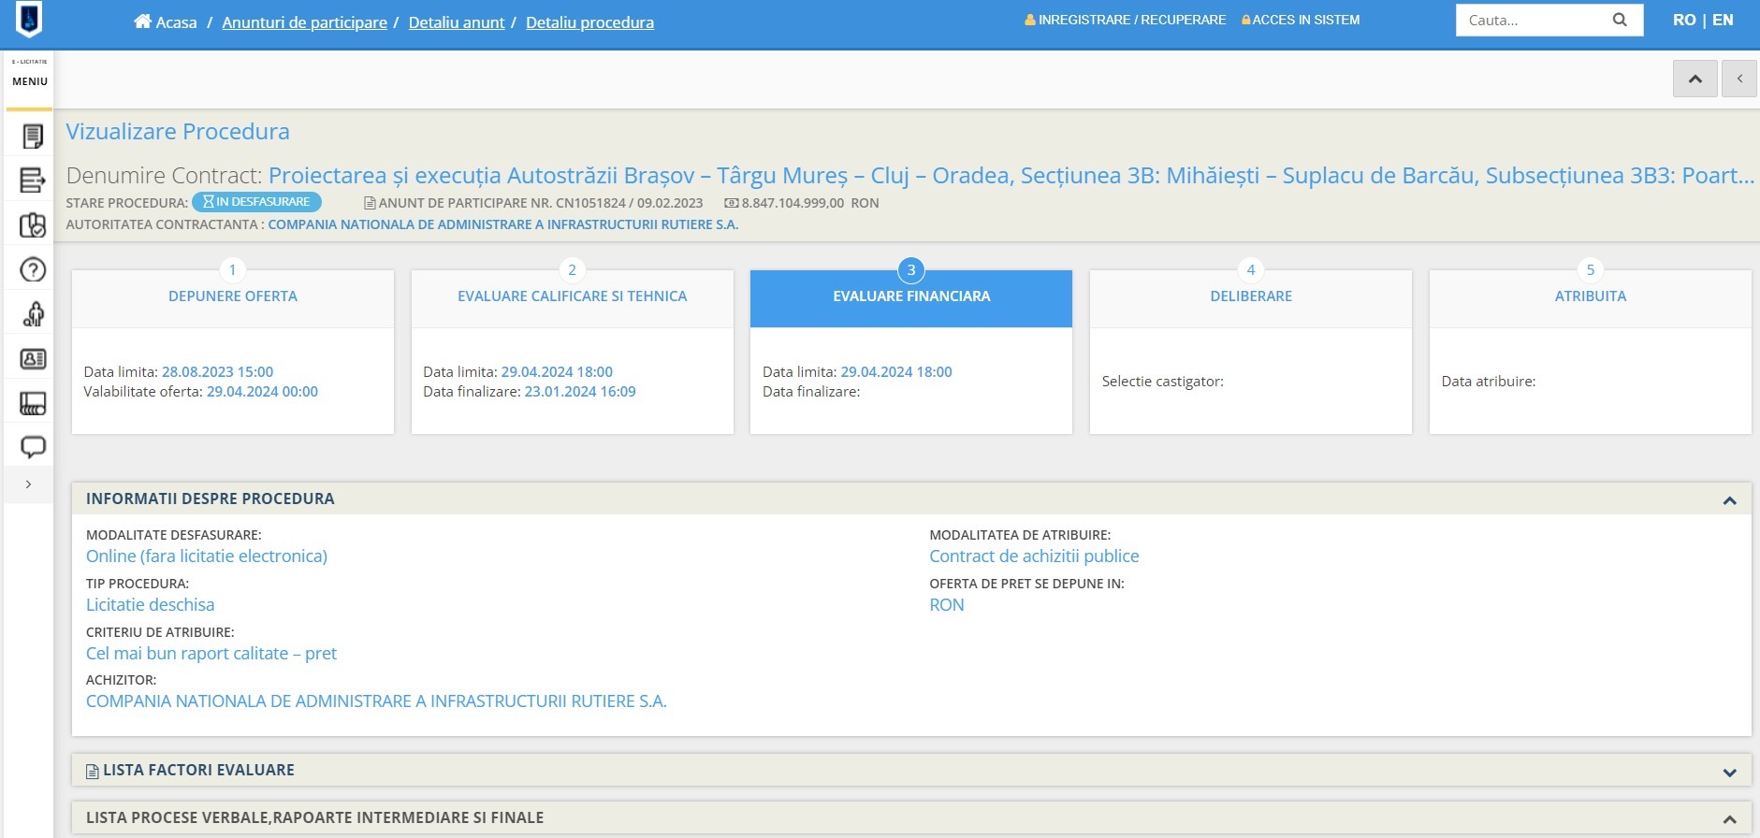Open the sidebar question mark help icon
The width and height of the screenshot is (1760, 838).
coord(33,269)
